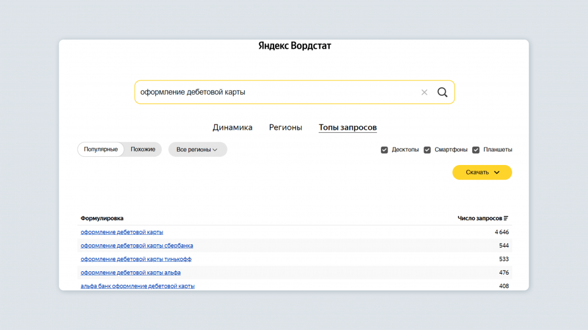Open the Все регионы dropdown
The image size is (588, 330).
pos(197,150)
